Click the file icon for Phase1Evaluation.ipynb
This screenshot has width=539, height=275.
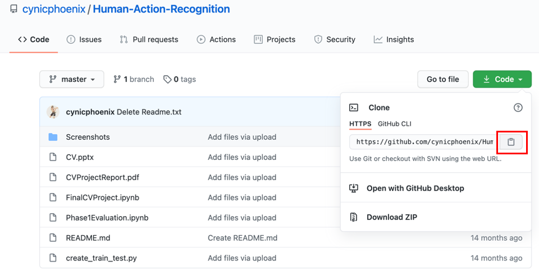click(x=53, y=218)
